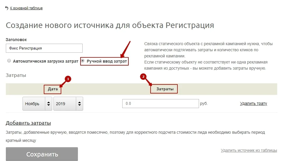Viewport: 281px width, 164px height.
Task: Click the Удалить трату link
Action: click(x=253, y=103)
